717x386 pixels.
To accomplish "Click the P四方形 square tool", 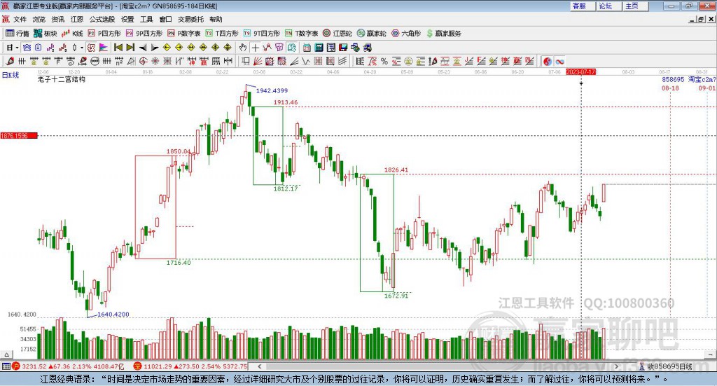I will coord(104,34).
